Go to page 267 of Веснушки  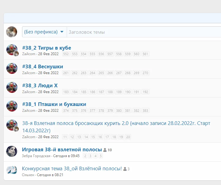coord(119,73)
